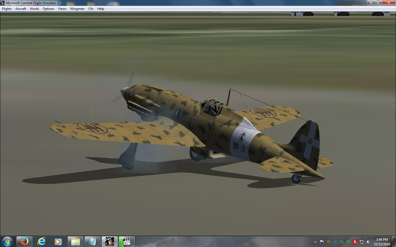Select the Combat Flight Simulator pilot taskbar icon
396x247 pixels.
[x=110, y=242]
